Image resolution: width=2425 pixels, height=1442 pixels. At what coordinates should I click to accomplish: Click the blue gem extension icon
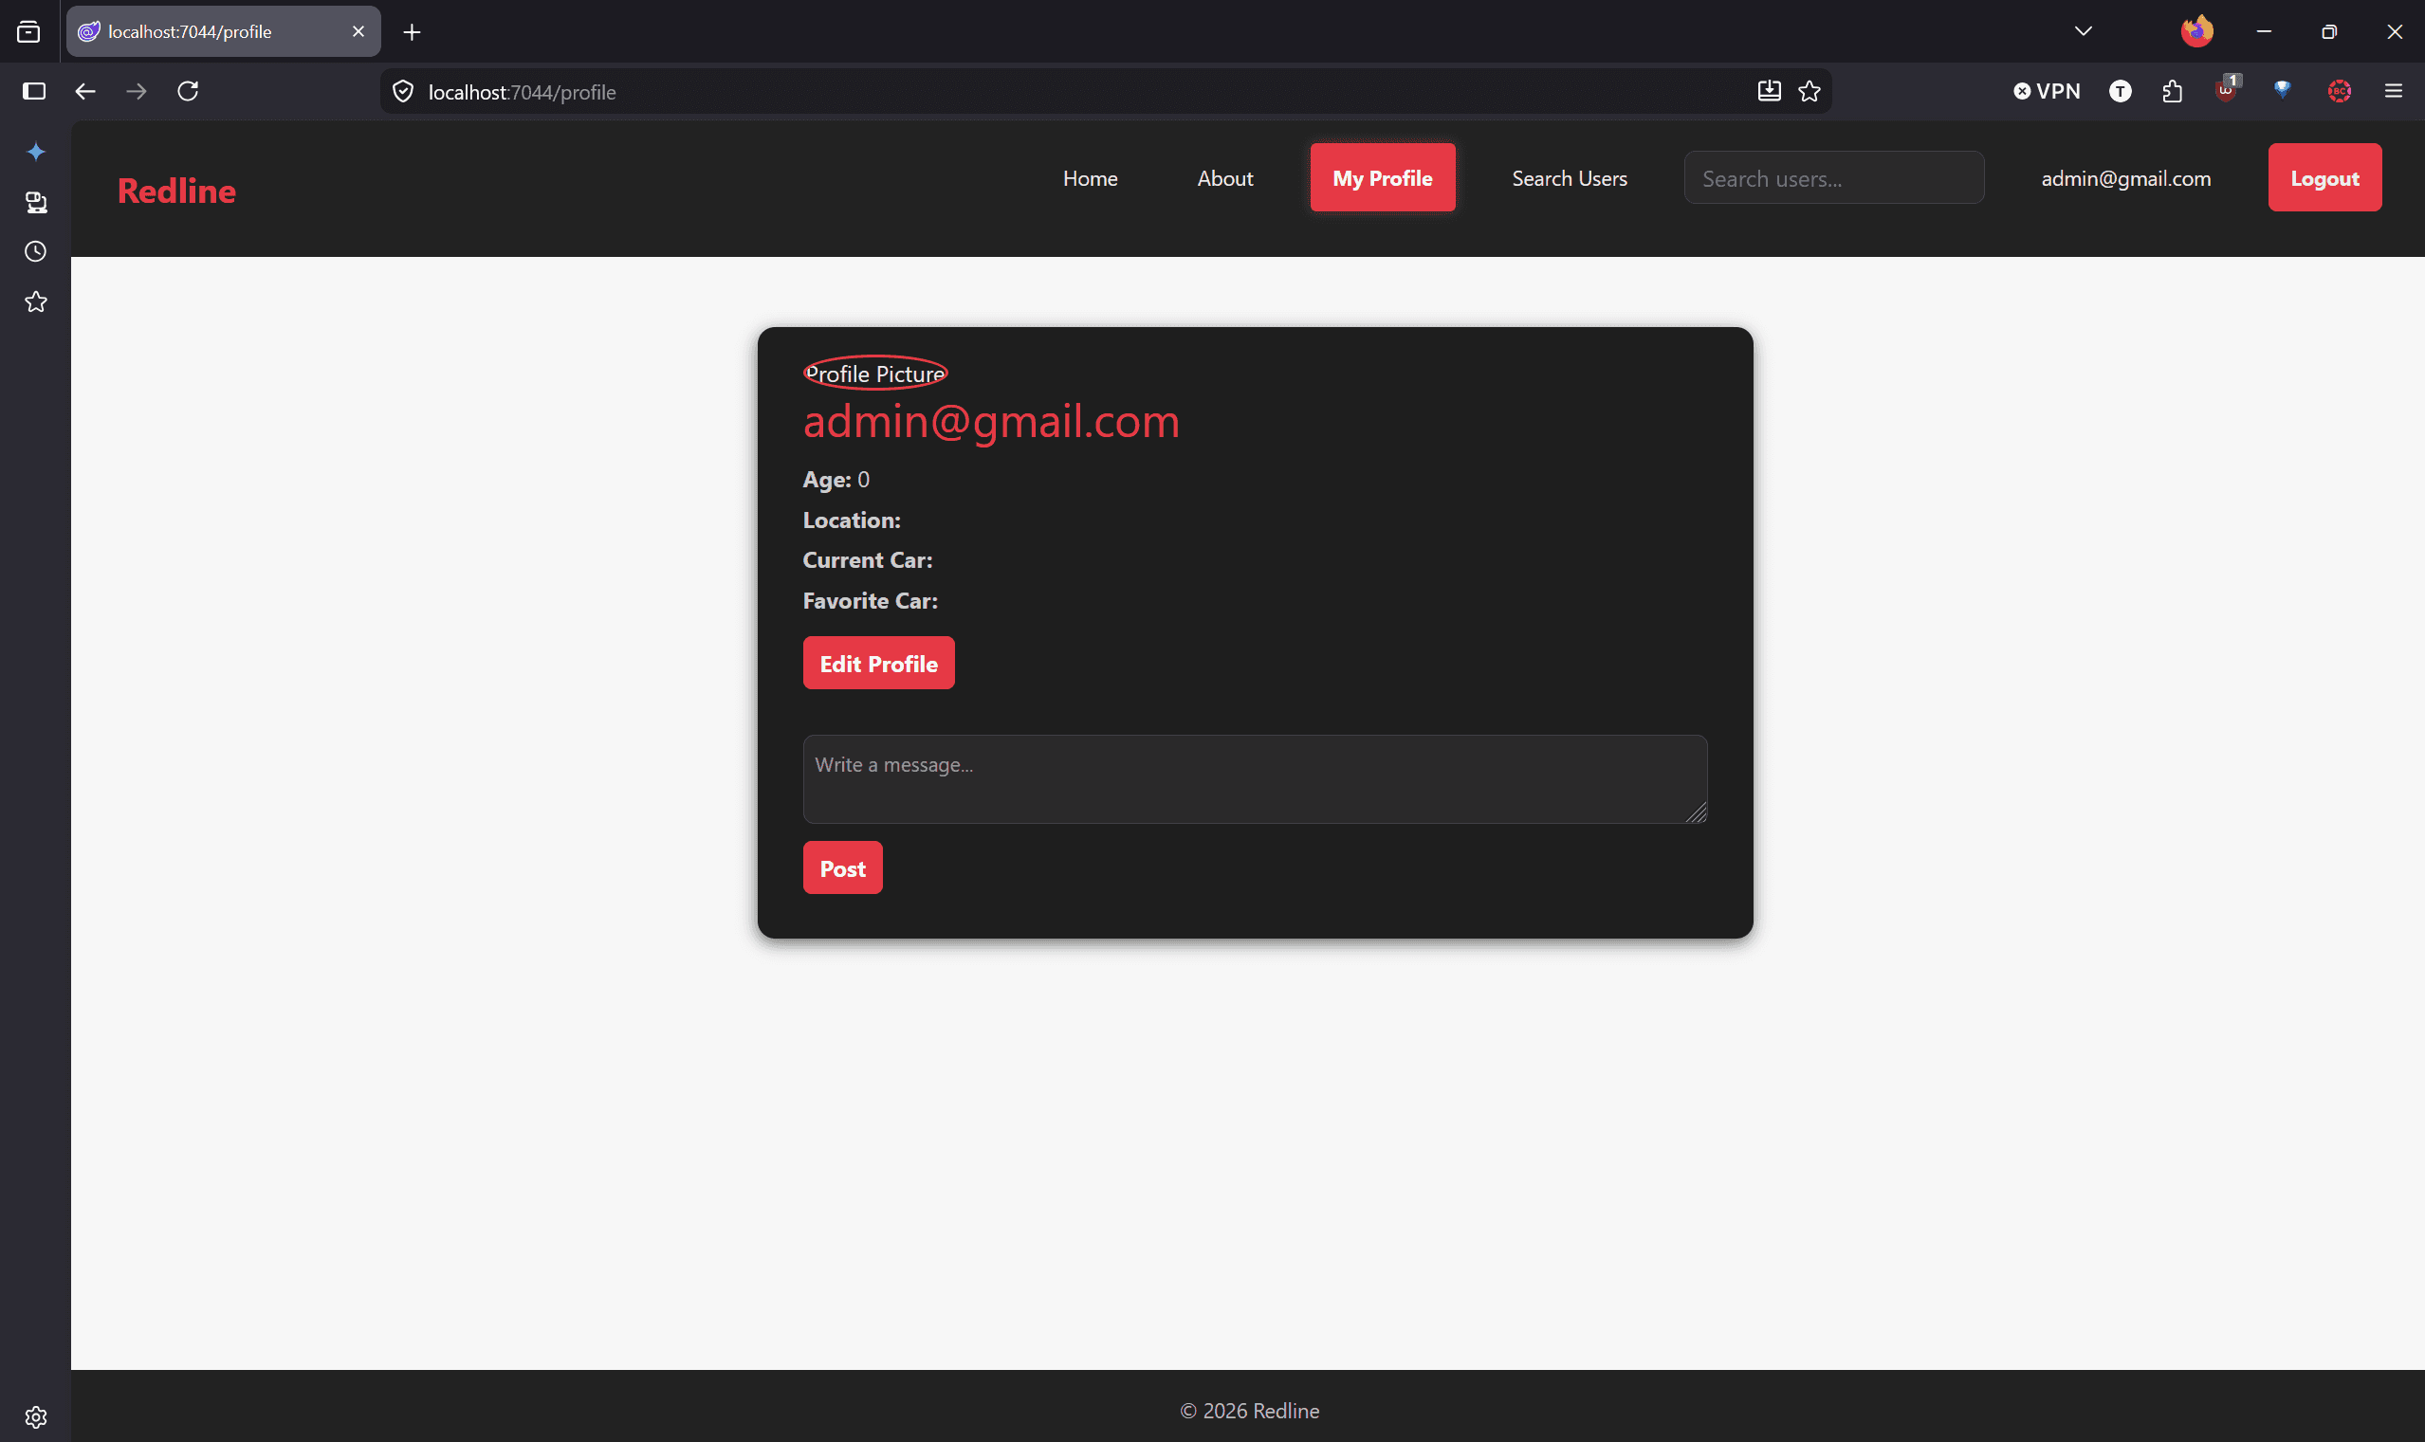point(2283,89)
